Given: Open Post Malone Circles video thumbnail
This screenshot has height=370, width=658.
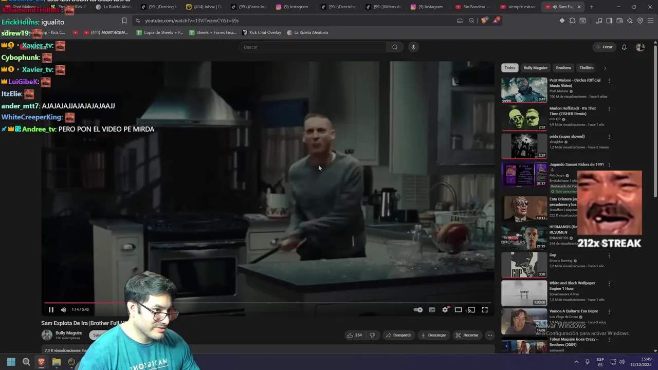Looking at the screenshot, I should point(524,90).
